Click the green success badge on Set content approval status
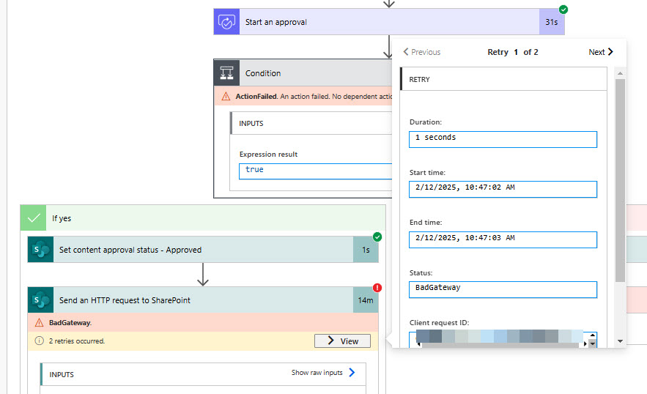 [x=377, y=237]
